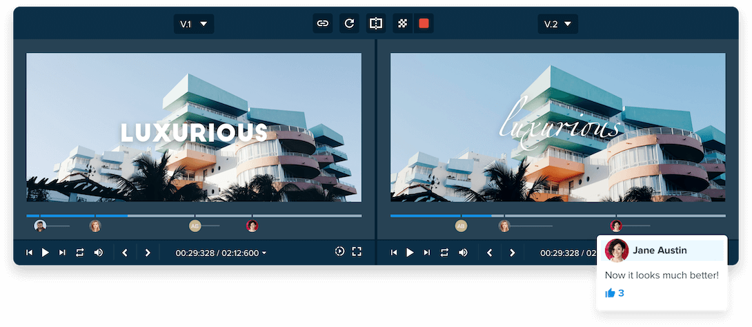Play the left V.1 video
The image size is (752, 327).
coord(46,253)
